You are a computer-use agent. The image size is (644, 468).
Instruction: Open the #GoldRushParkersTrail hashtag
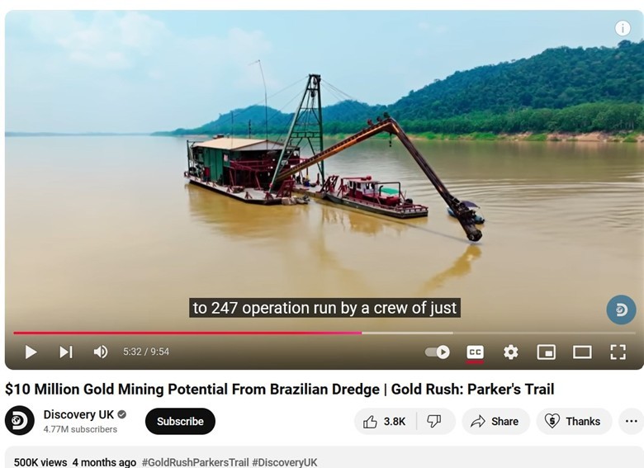click(x=195, y=462)
